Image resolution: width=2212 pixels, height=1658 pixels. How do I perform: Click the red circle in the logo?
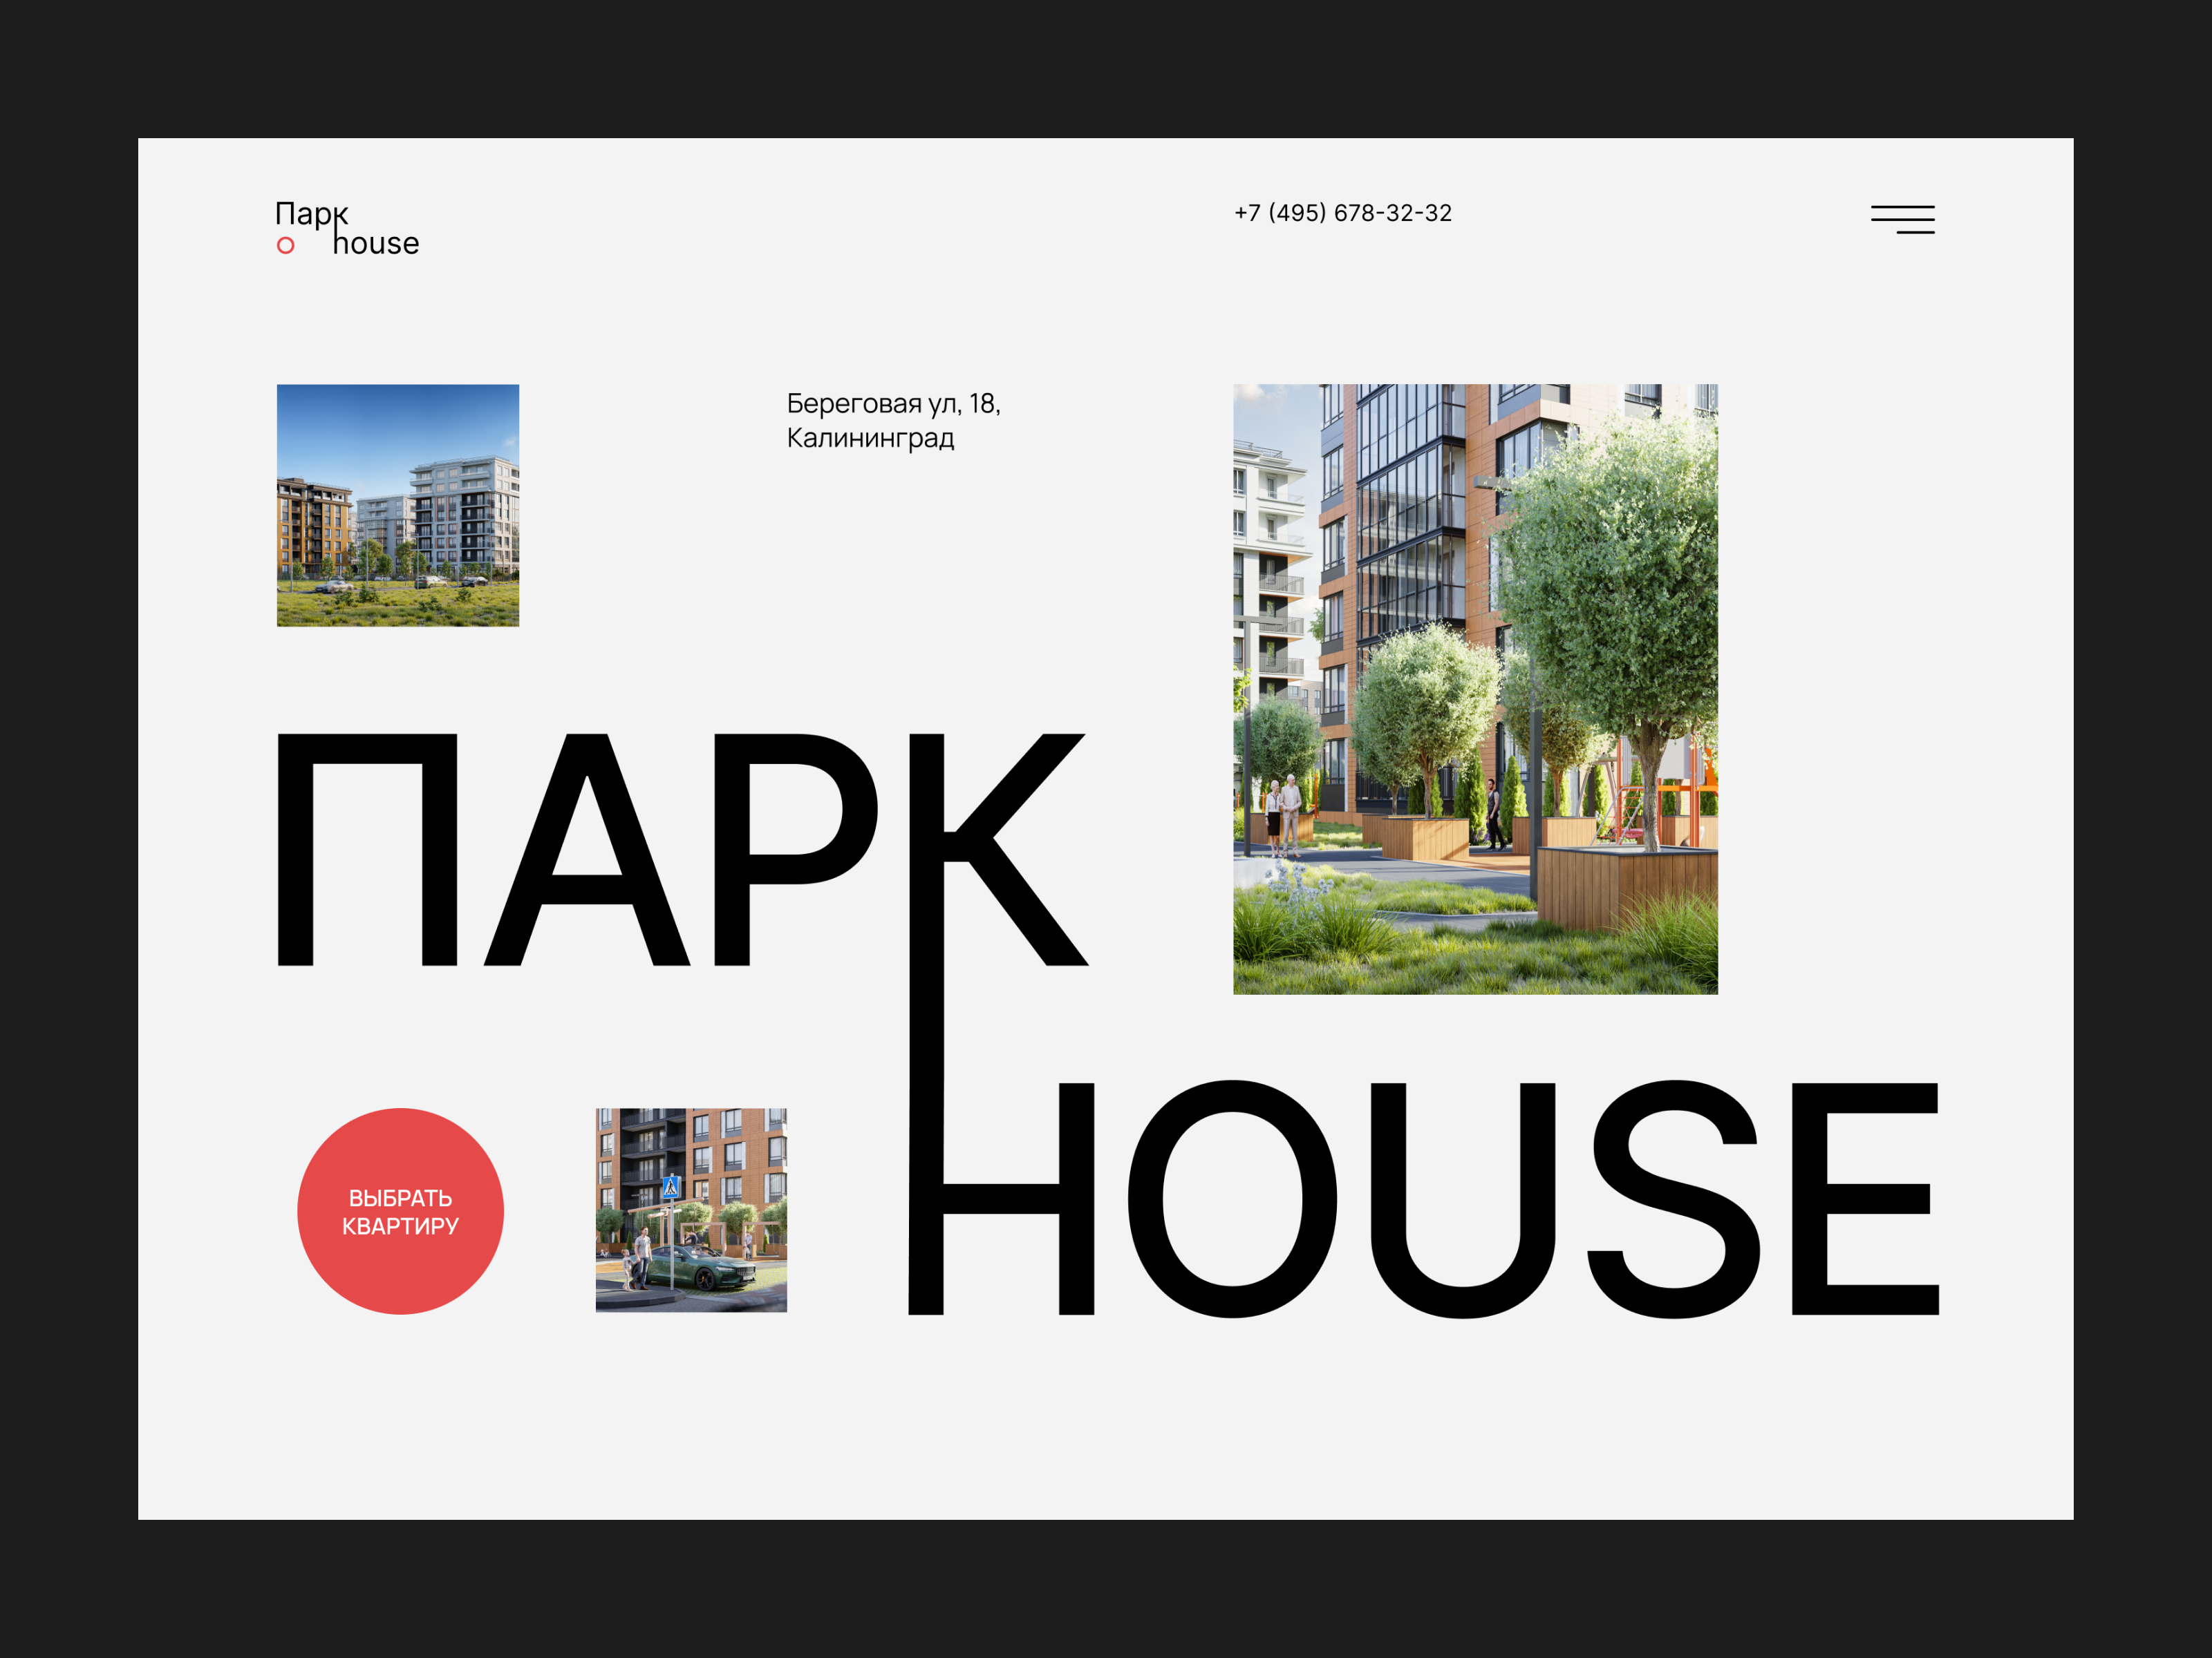[x=286, y=245]
